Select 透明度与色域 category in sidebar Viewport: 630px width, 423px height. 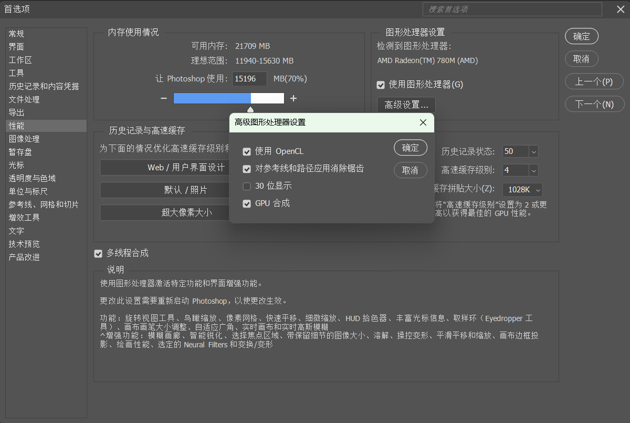point(46,178)
